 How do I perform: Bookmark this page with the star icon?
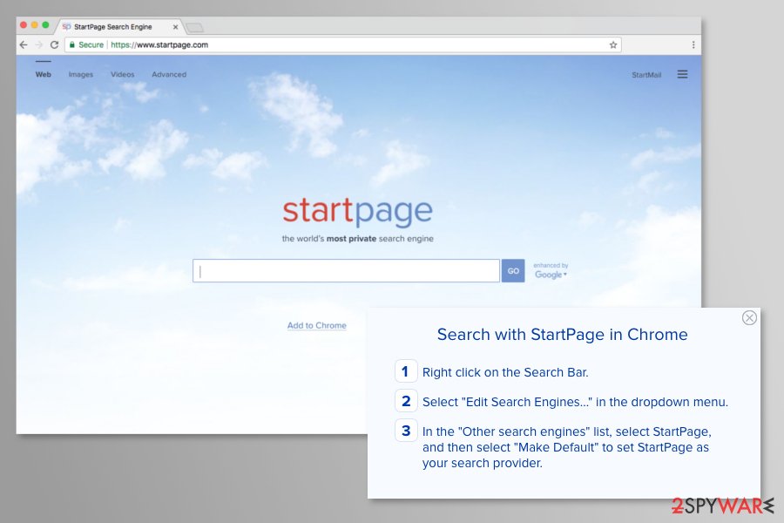click(x=613, y=44)
